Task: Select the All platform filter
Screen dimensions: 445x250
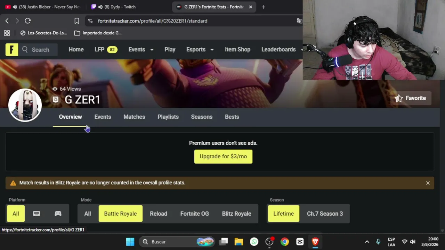Action: tap(16, 214)
